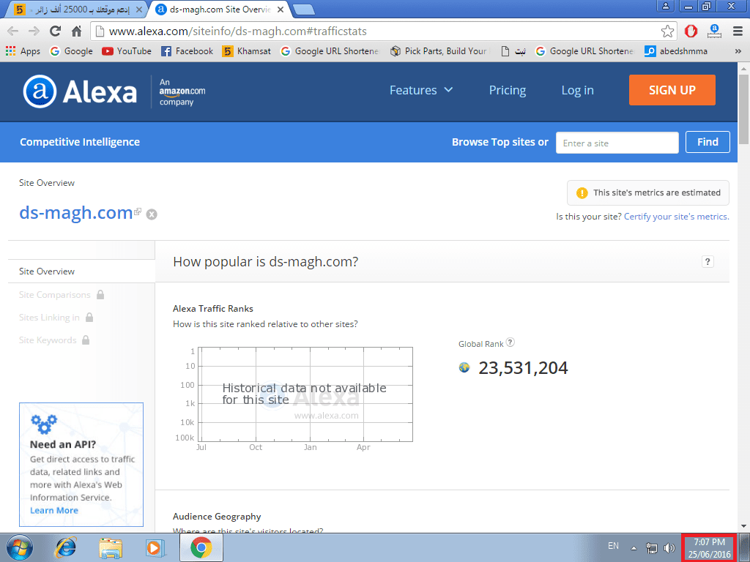Open the YouTube bookmark
Viewport: 750px width, 562px height.
tap(127, 51)
